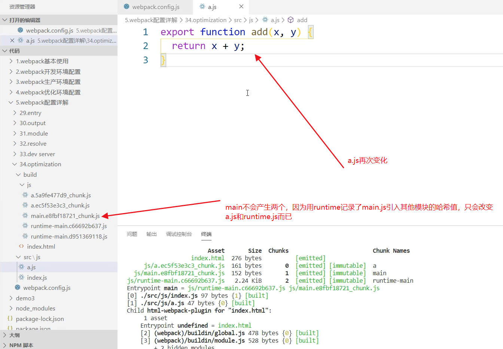Click line number 3 in the gutter

[146, 60]
